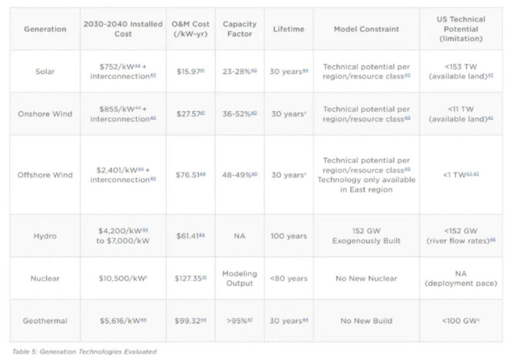Open footnote 44 beside Solar $752/kW cost
This screenshot has height=361, width=510.
click(137, 65)
